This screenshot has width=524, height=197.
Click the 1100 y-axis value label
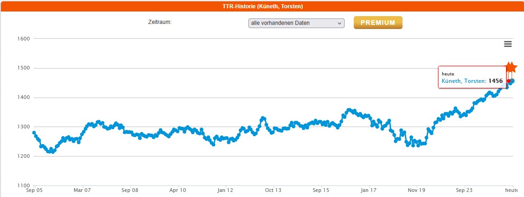[x=23, y=185]
